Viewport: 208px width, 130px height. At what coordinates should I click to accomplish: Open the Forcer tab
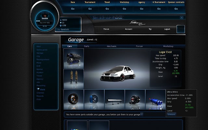139,46
